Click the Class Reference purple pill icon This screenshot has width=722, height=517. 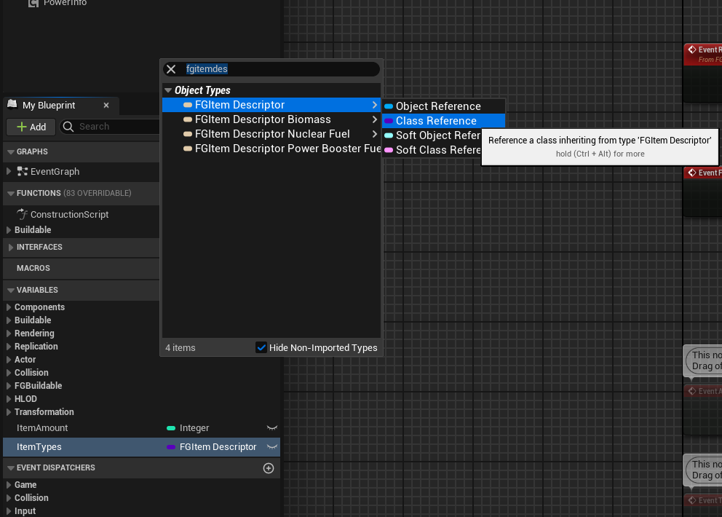point(389,121)
